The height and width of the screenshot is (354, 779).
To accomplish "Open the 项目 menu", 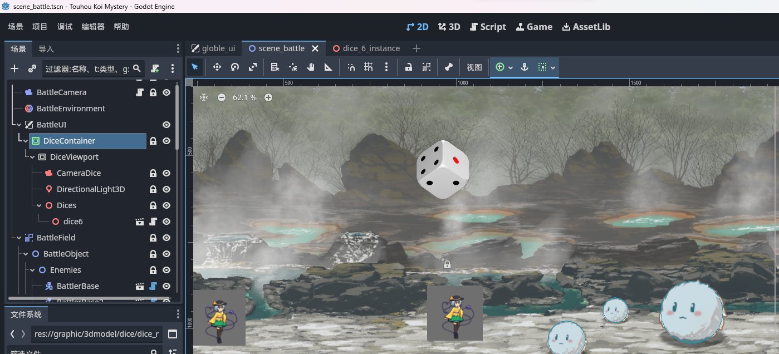I will coord(40,27).
